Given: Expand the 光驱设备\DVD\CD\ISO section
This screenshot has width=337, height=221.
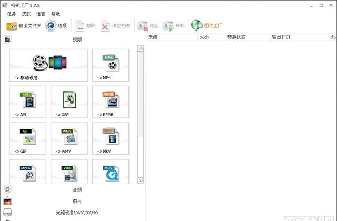Looking at the screenshot, I should click(x=77, y=213).
